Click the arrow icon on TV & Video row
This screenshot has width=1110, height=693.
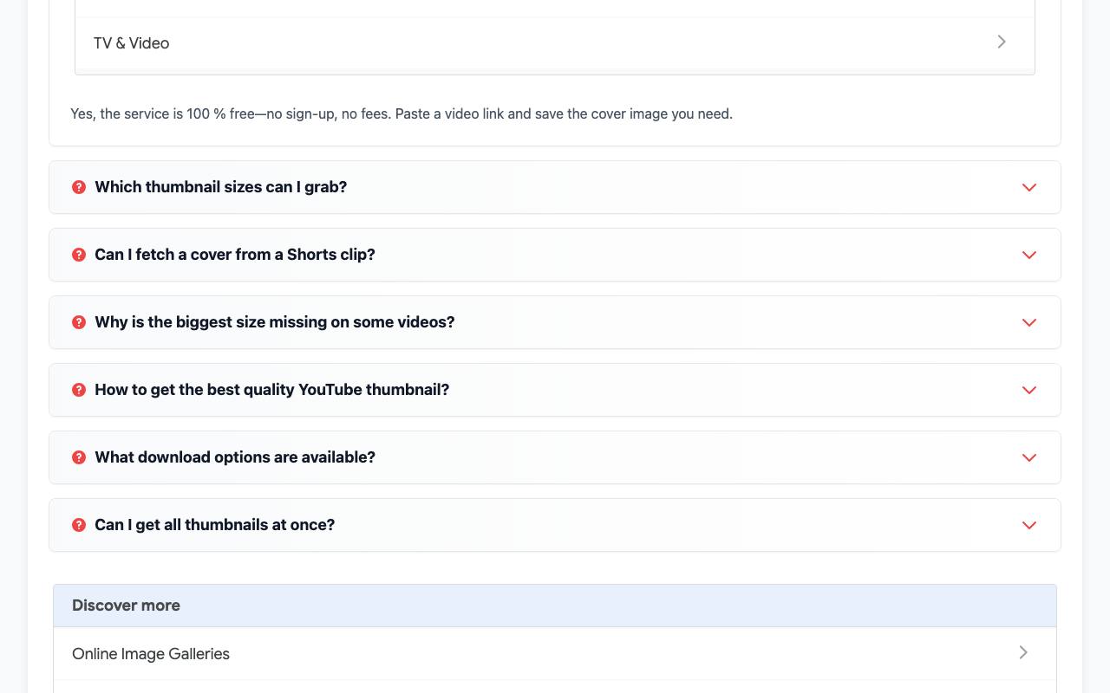pyautogui.click(x=1002, y=42)
